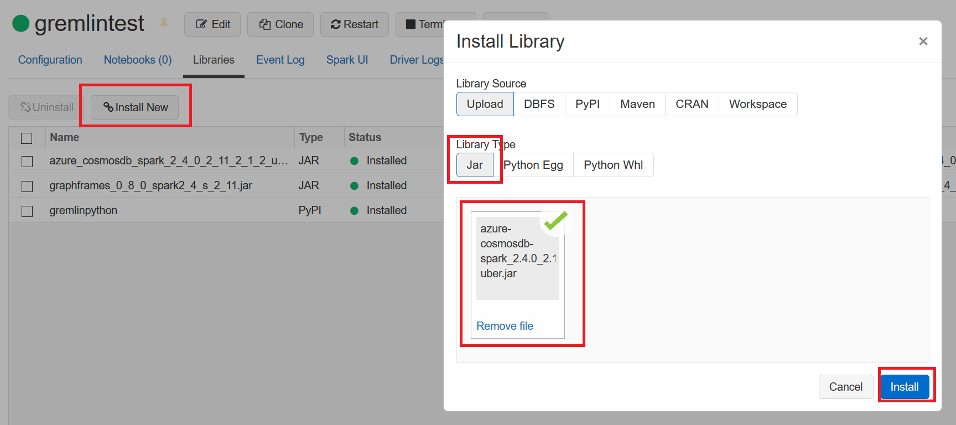Click the Remove file link
Image resolution: width=956 pixels, height=425 pixels.
(505, 326)
